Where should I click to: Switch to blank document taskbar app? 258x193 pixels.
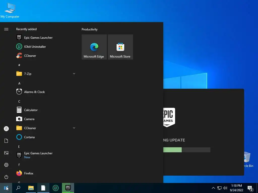point(43,188)
